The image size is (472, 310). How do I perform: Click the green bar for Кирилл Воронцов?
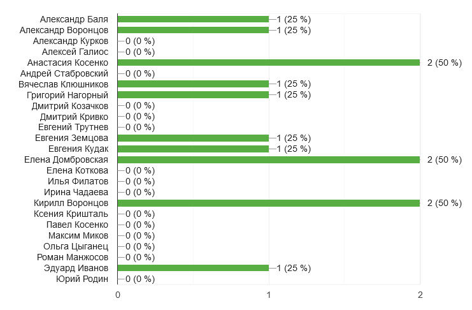268,203
